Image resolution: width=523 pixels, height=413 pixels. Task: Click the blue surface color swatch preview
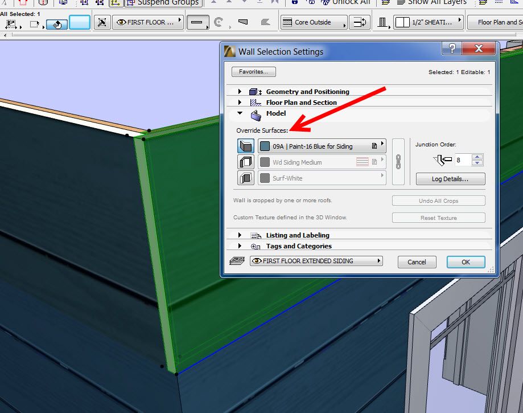[x=265, y=146]
